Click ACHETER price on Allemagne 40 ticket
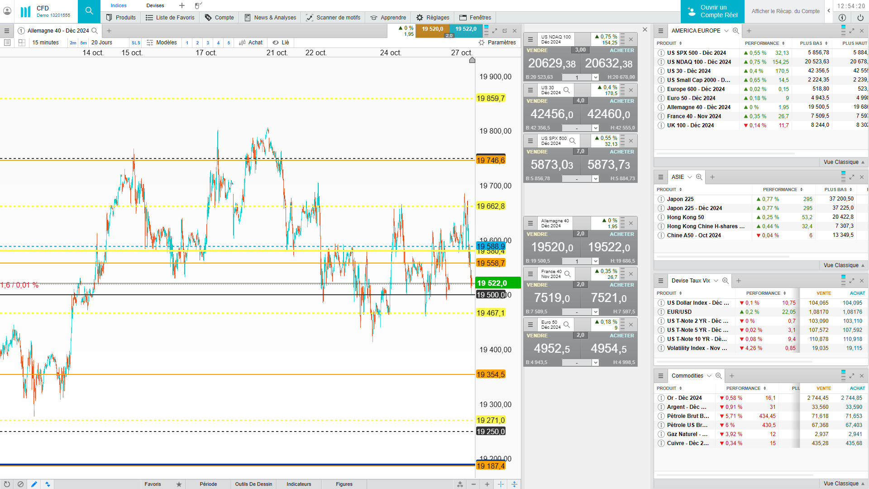Image resolution: width=869 pixels, height=489 pixels. pos(609,247)
